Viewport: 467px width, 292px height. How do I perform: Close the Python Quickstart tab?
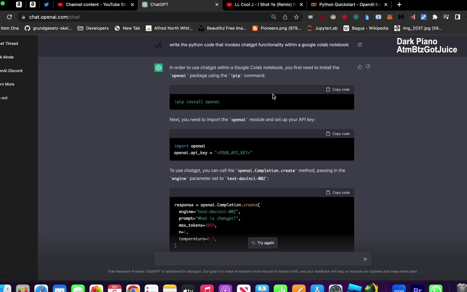[x=386, y=5]
